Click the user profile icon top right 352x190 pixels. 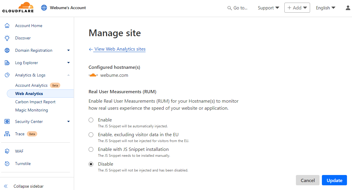click(348, 8)
